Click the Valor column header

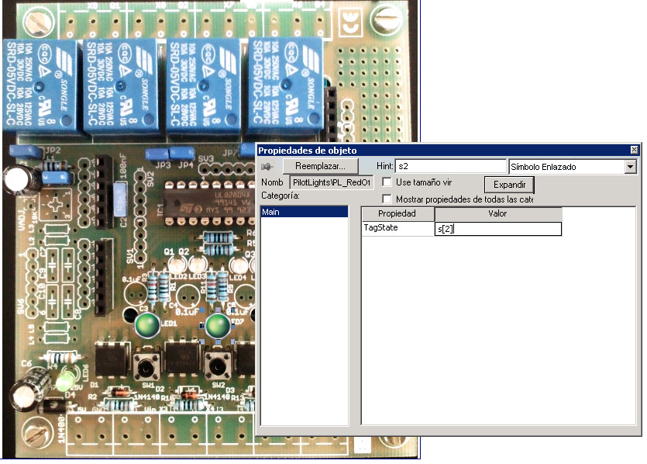[497, 213]
